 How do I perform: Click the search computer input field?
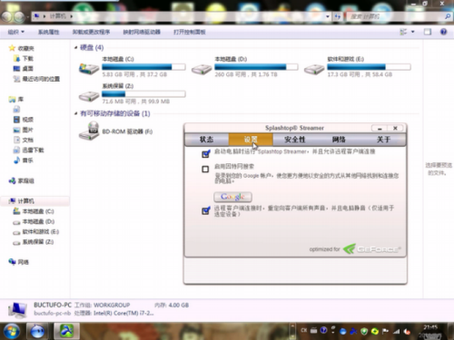pos(395,16)
